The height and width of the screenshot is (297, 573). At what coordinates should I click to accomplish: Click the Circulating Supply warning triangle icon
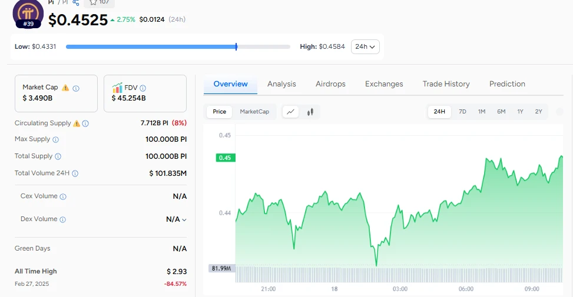pyautogui.click(x=77, y=124)
